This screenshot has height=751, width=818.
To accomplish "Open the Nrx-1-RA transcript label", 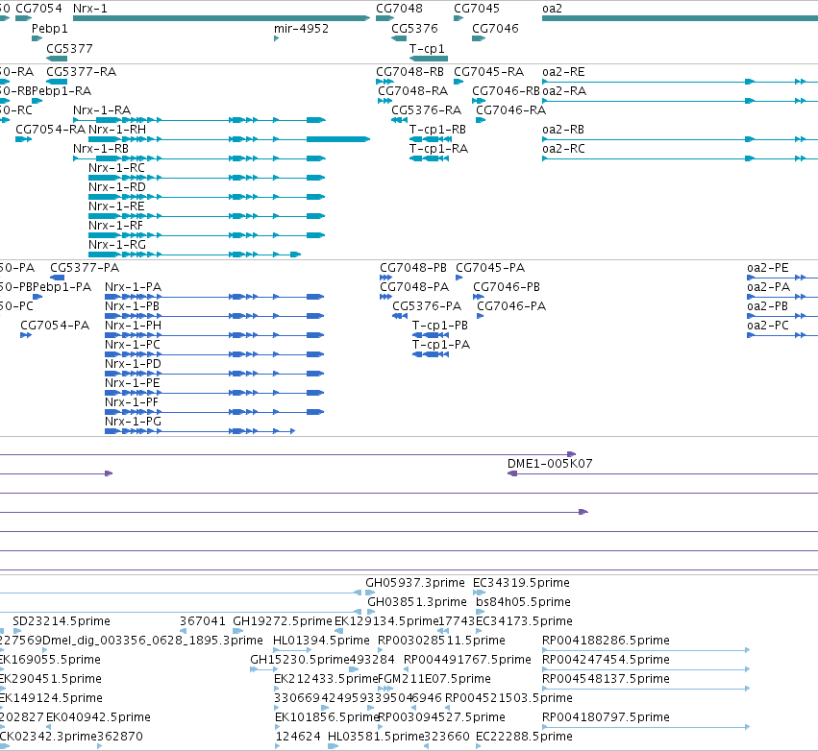I will [x=102, y=110].
